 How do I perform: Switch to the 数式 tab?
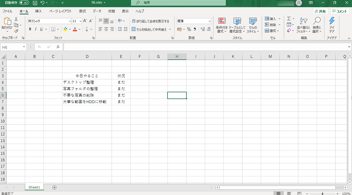(83, 11)
